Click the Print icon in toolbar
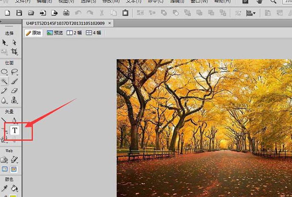The height and width of the screenshot is (197, 292). [66, 13]
